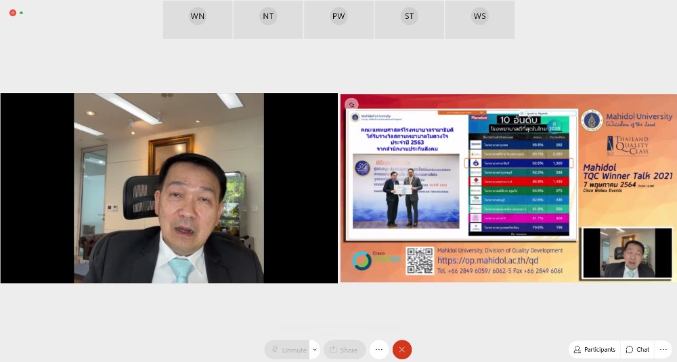Click the Share content button

click(344, 350)
